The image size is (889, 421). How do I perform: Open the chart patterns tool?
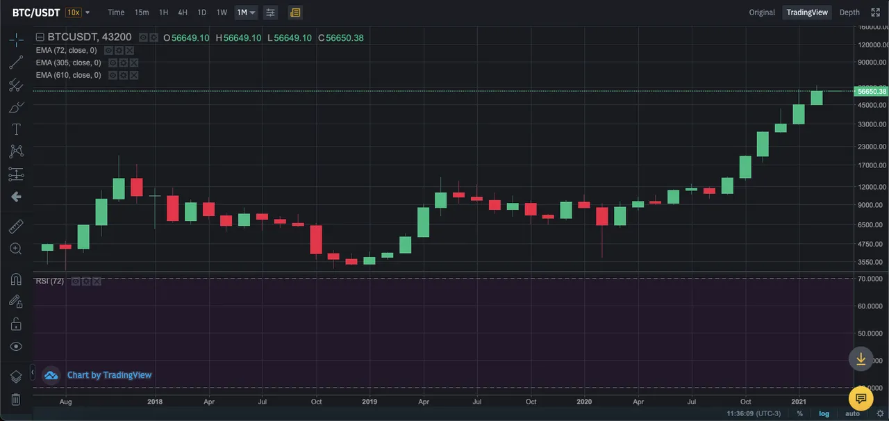click(x=16, y=151)
